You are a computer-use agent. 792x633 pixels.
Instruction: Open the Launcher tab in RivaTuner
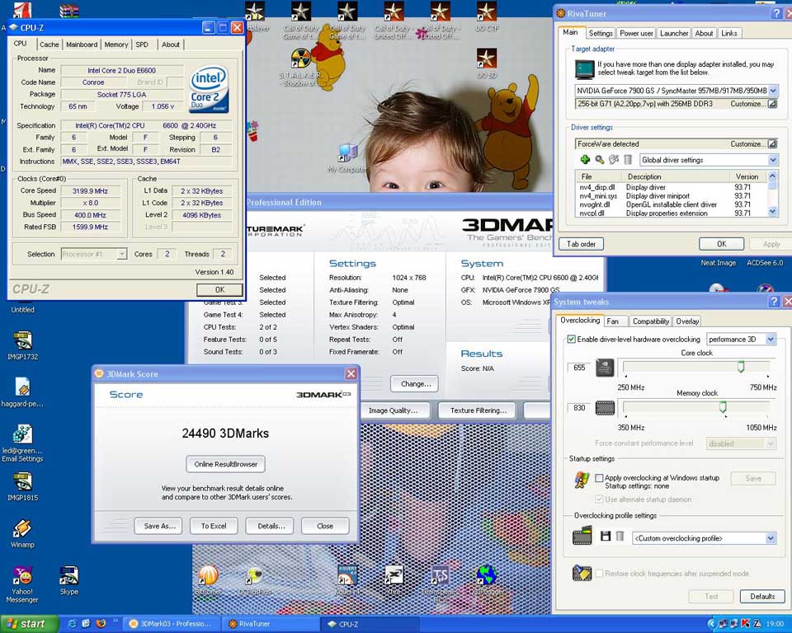pyautogui.click(x=674, y=33)
